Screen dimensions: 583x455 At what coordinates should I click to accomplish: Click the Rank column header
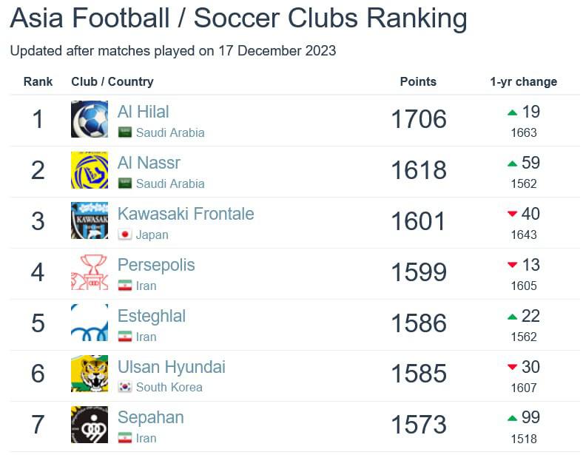click(38, 81)
